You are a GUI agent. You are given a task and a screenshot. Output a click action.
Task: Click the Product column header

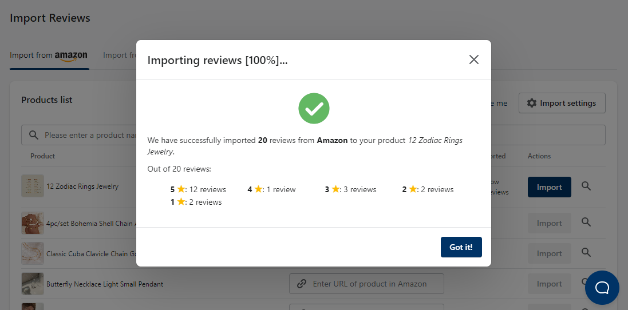click(42, 156)
